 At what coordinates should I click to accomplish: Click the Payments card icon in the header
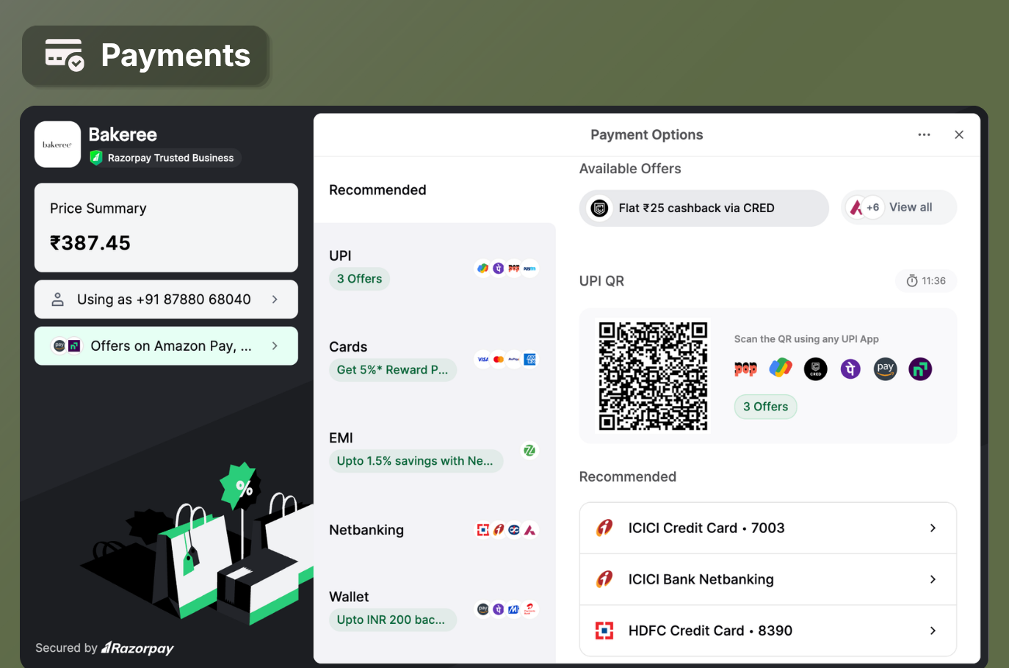pyautogui.click(x=65, y=55)
